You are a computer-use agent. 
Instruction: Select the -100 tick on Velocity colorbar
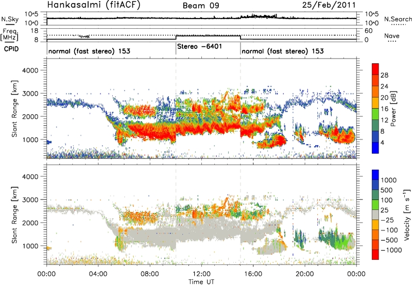click(x=389, y=230)
